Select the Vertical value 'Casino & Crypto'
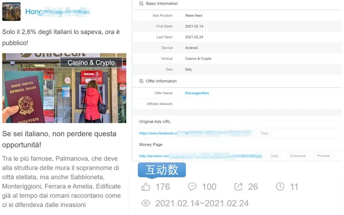Viewport: 344px width, 215px height. click(198, 58)
